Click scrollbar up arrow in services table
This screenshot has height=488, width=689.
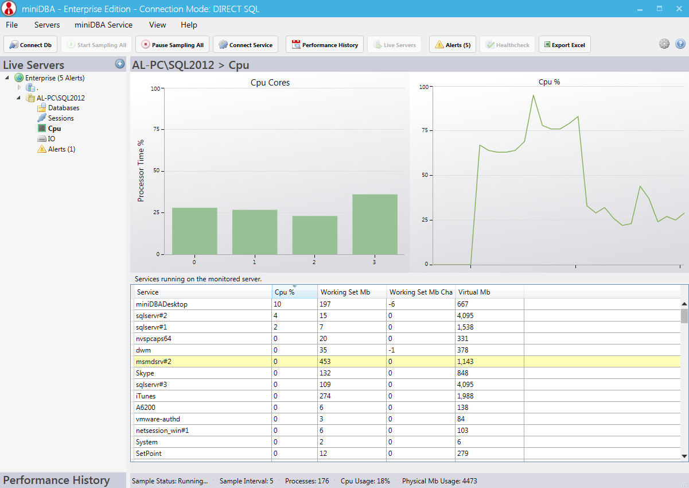pyautogui.click(x=684, y=304)
